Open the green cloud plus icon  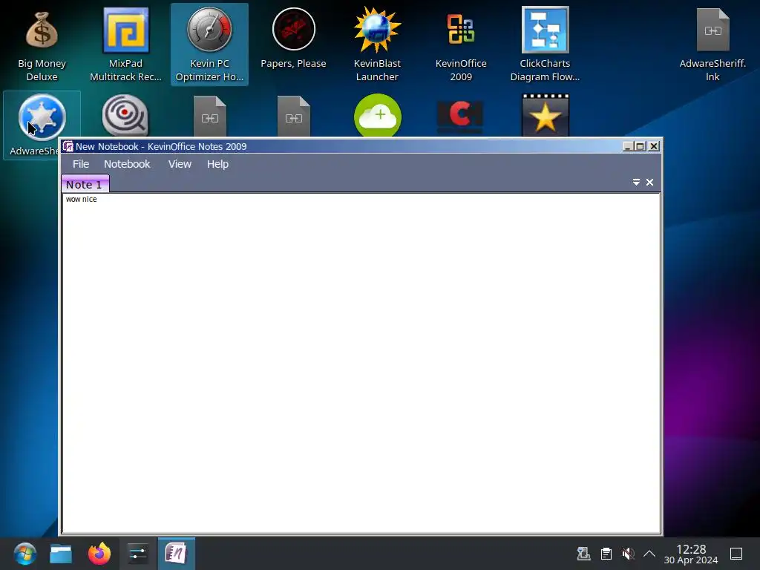tap(378, 116)
